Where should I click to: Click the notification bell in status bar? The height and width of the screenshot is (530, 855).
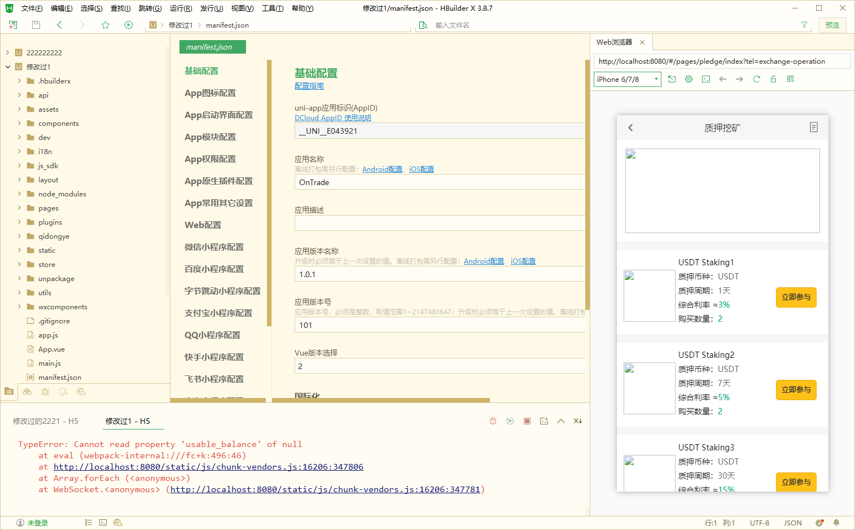(x=836, y=523)
